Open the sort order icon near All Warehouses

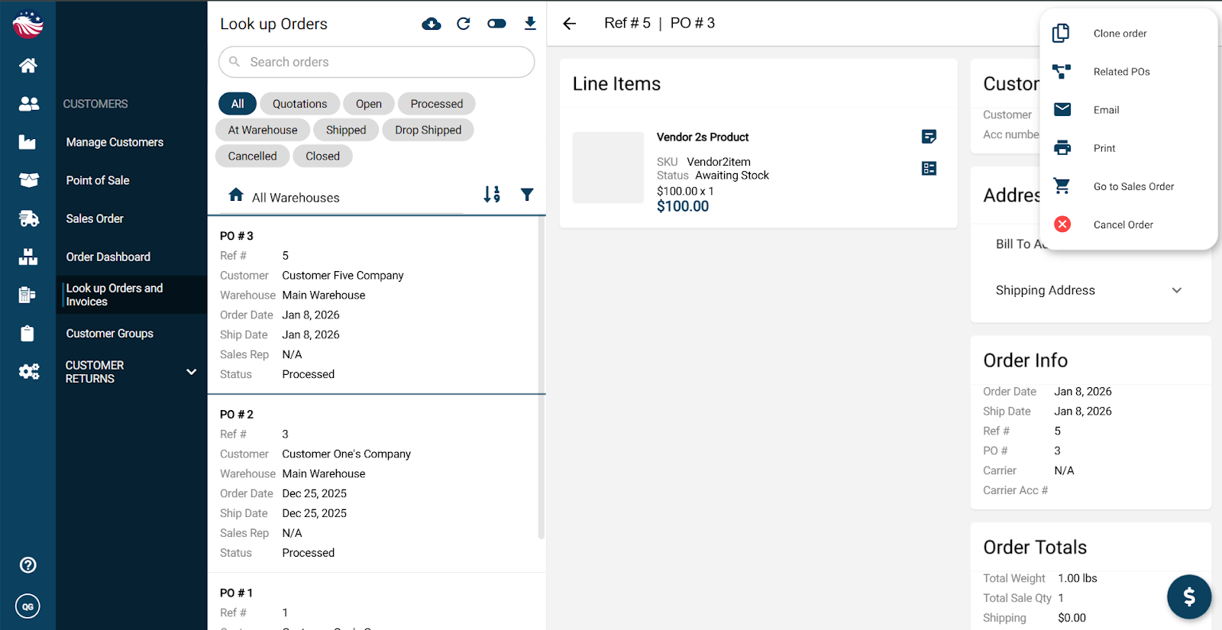pos(492,195)
